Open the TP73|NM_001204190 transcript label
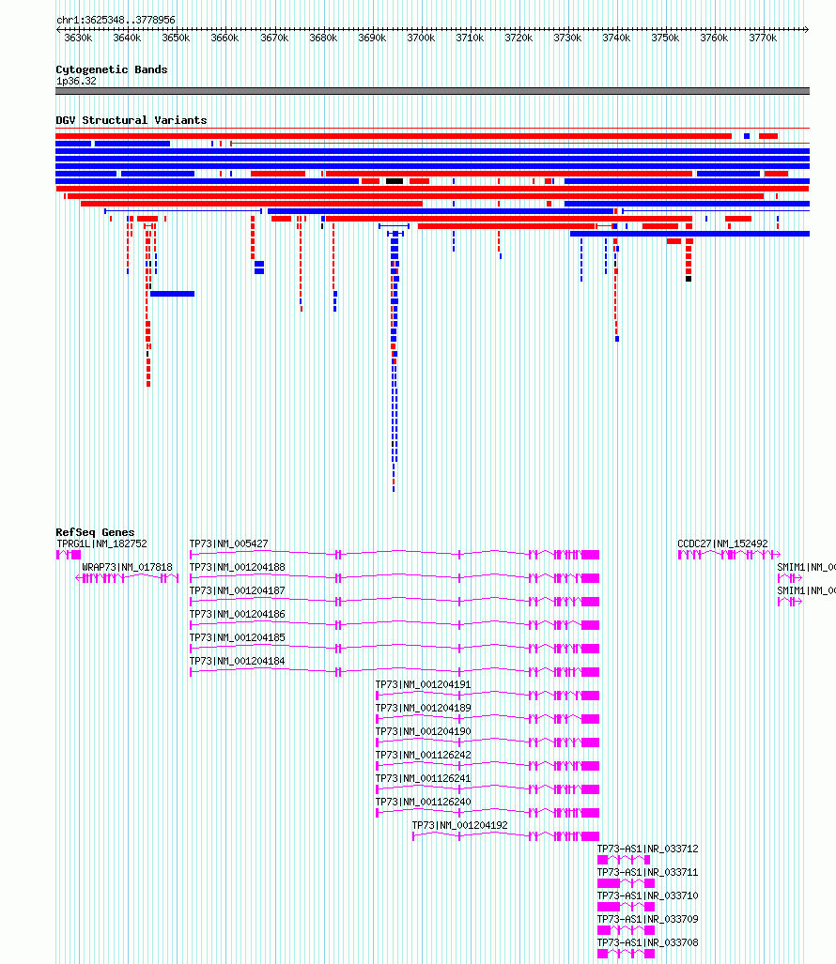Viewport: 836px width, 964px height. point(424,731)
